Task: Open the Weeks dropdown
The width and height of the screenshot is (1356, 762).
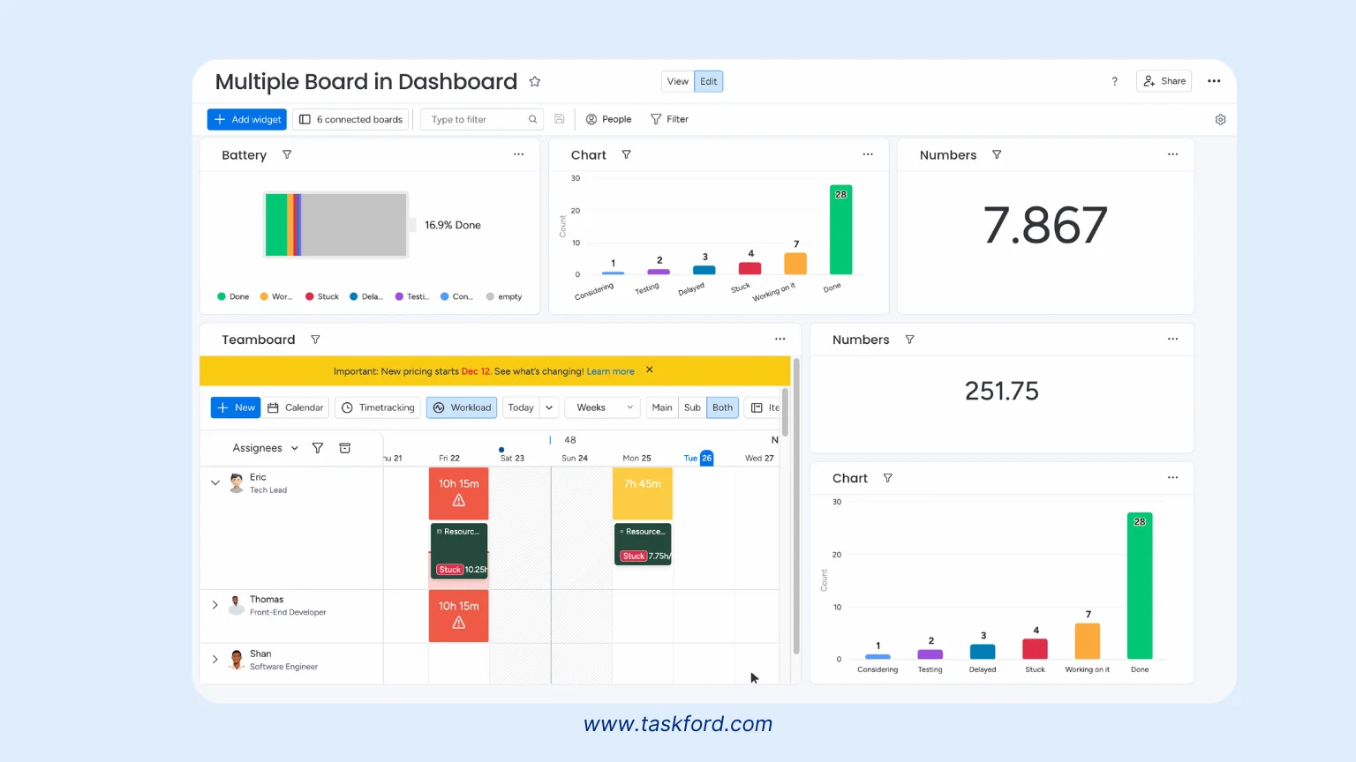Action: pyautogui.click(x=601, y=407)
